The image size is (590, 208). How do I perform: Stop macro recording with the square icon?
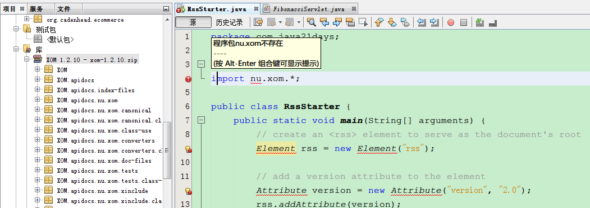(464, 22)
